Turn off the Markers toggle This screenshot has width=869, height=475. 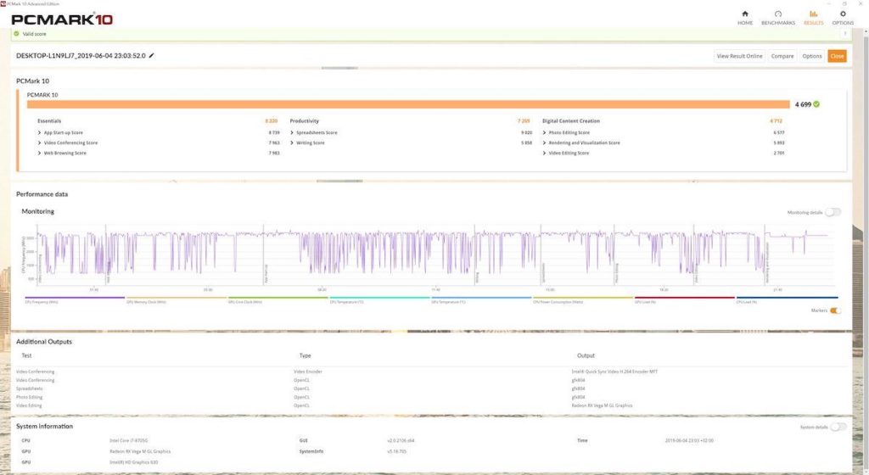coord(836,310)
